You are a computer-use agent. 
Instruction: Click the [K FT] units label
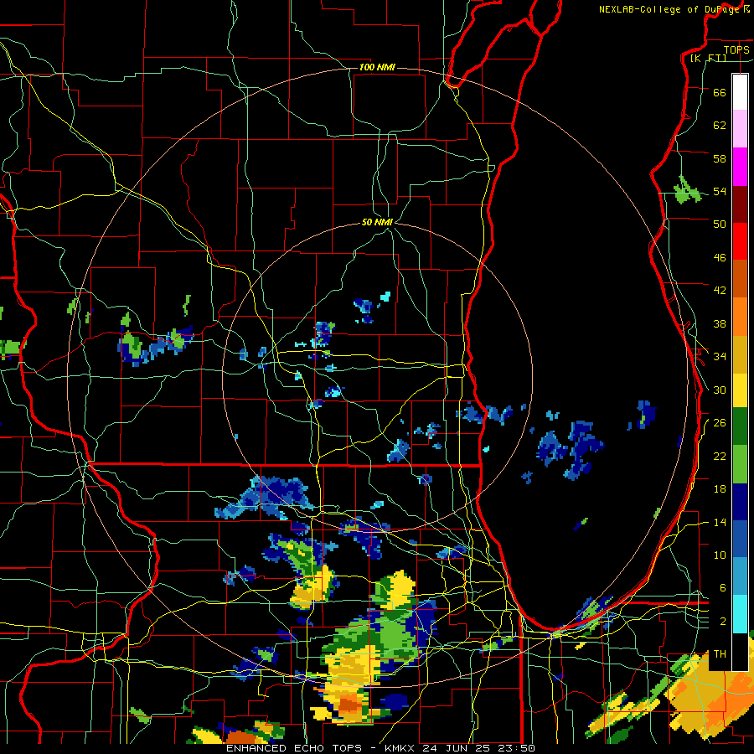[x=708, y=58]
